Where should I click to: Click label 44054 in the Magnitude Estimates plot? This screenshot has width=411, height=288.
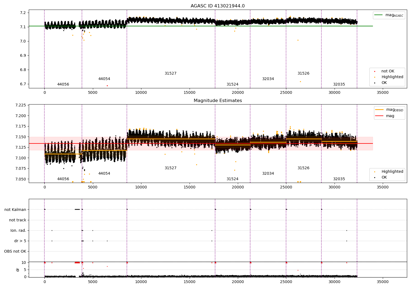point(104,174)
